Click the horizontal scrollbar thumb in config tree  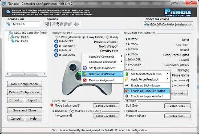click(x=24, y=74)
